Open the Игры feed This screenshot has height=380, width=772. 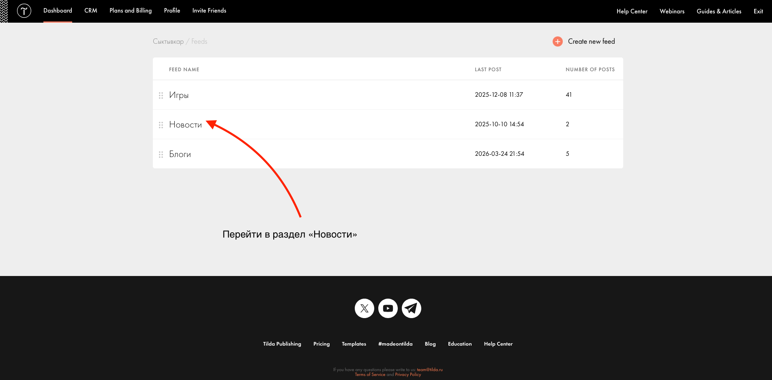coord(179,95)
